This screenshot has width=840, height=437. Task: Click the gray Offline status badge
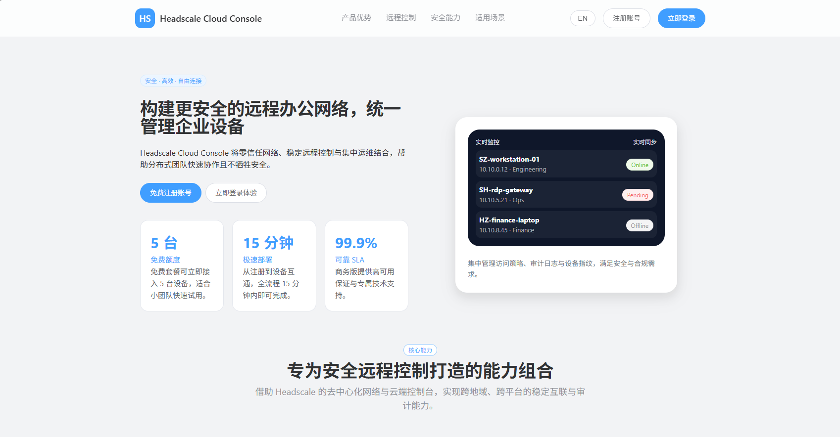(x=640, y=226)
